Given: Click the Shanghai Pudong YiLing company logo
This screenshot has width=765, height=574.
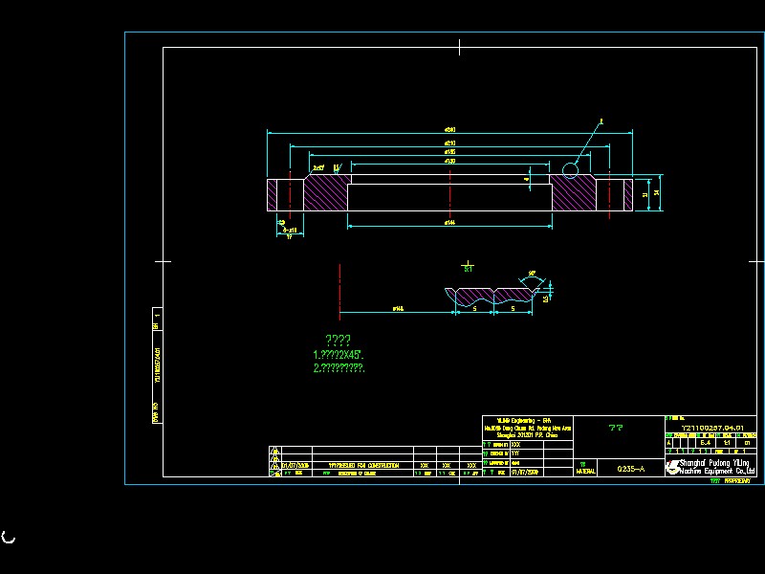Looking at the screenshot, I should 673,466.
